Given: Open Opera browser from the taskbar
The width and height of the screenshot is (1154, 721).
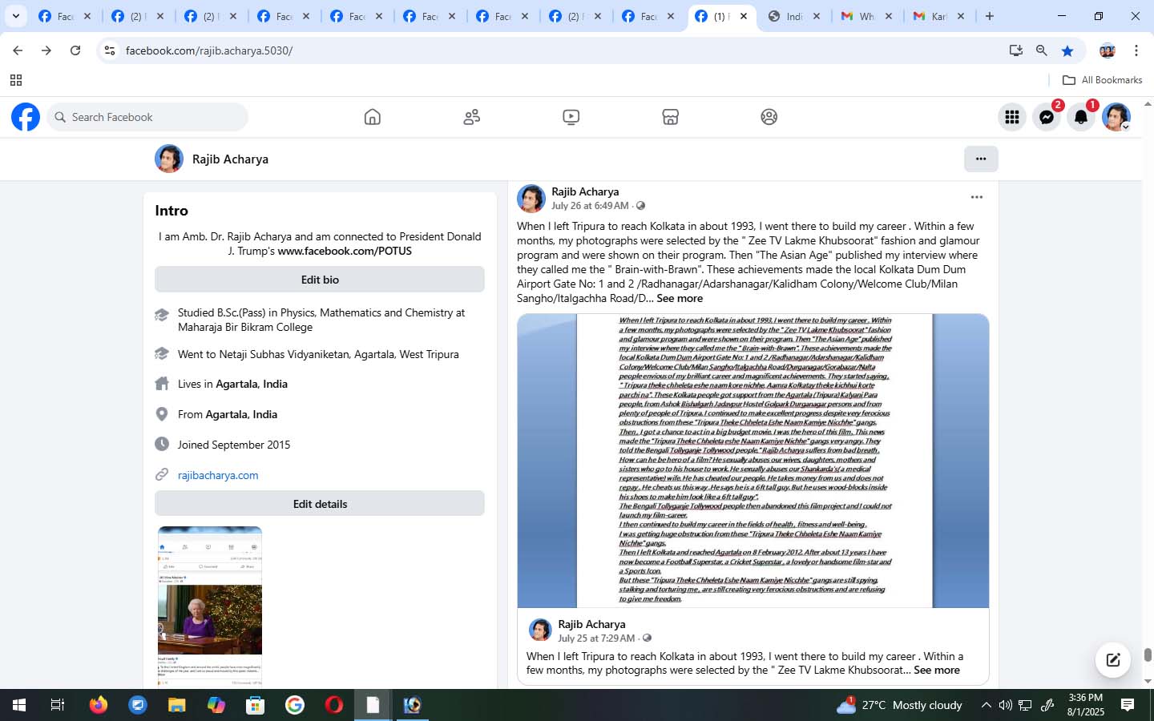Looking at the screenshot, I should [x=334, y=705].
